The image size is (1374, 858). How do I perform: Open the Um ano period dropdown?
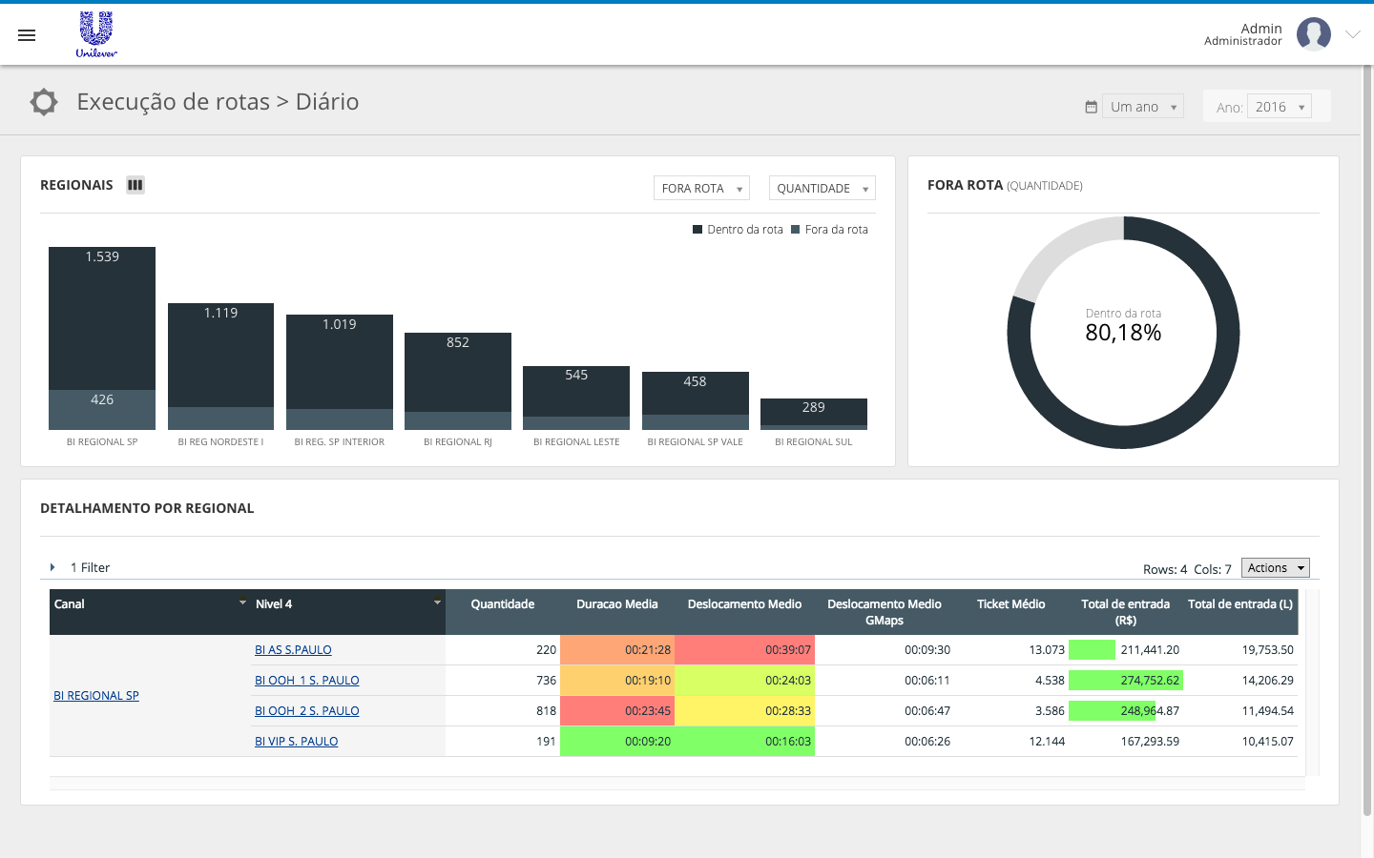[1143, 106]
